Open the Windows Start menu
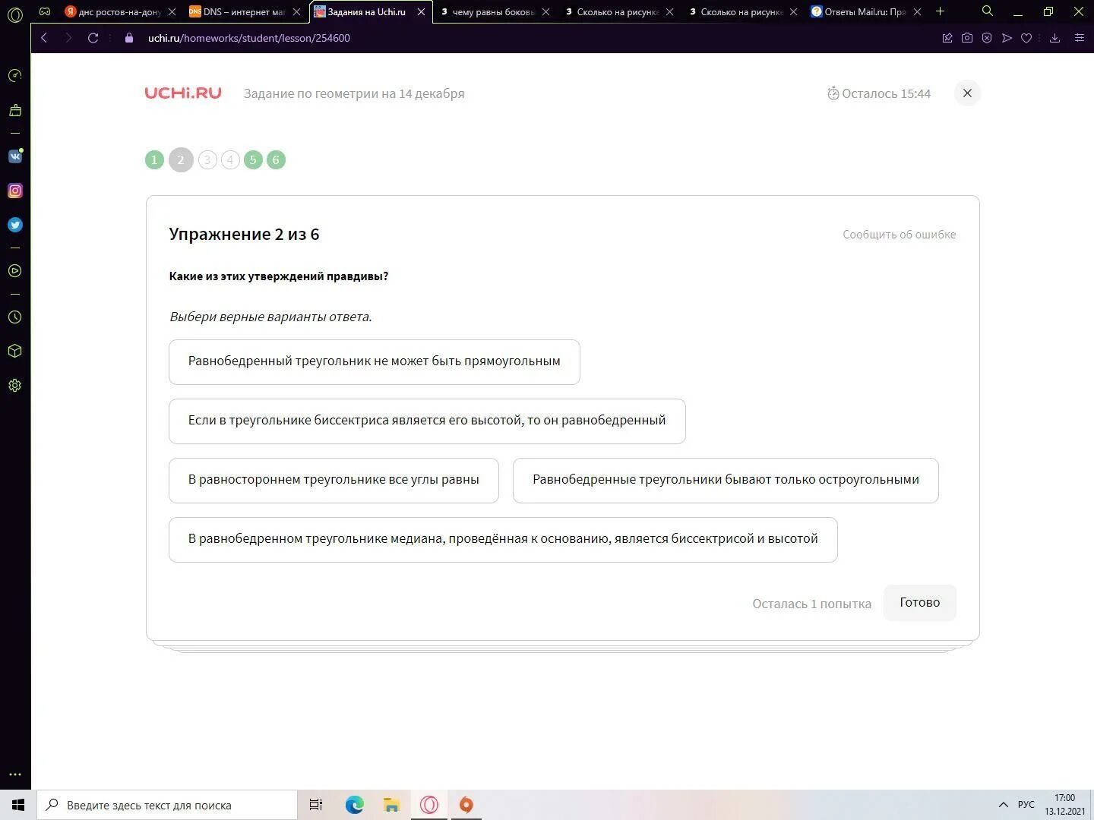The image size is (1094, 820). [18, 805]
